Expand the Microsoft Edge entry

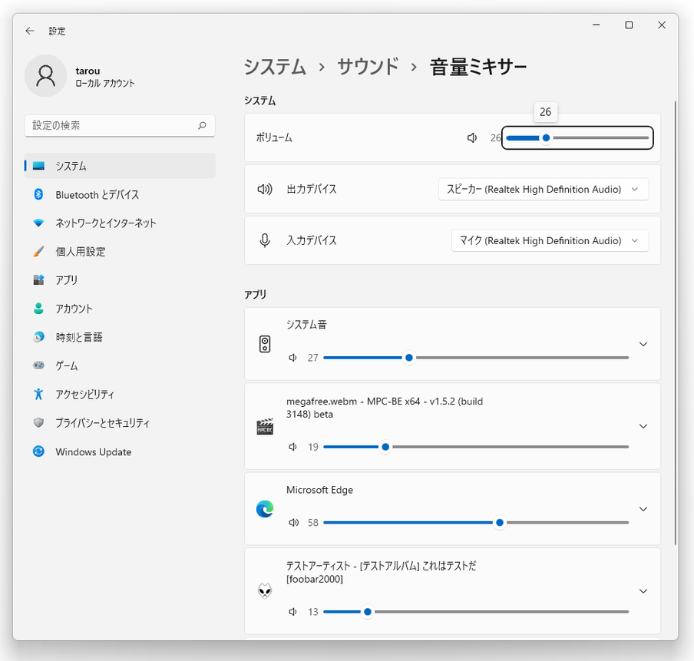(643, 509)
